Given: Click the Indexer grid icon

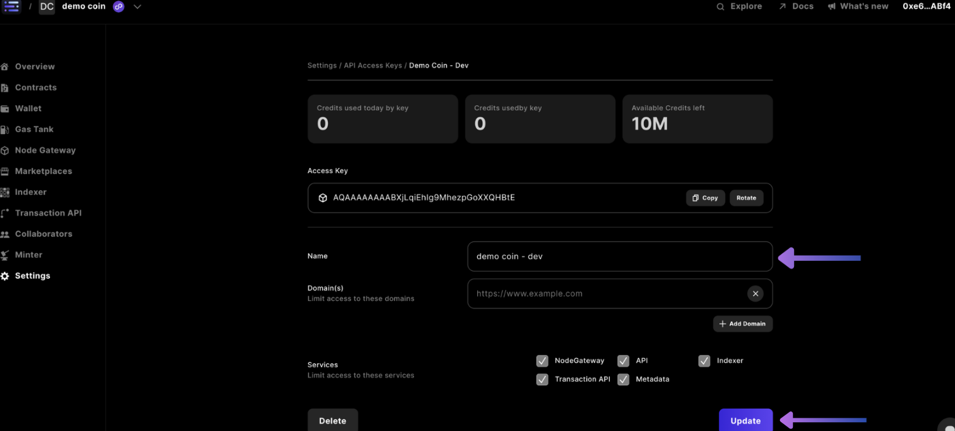Looking at the screenshot, I should point(5,192).
